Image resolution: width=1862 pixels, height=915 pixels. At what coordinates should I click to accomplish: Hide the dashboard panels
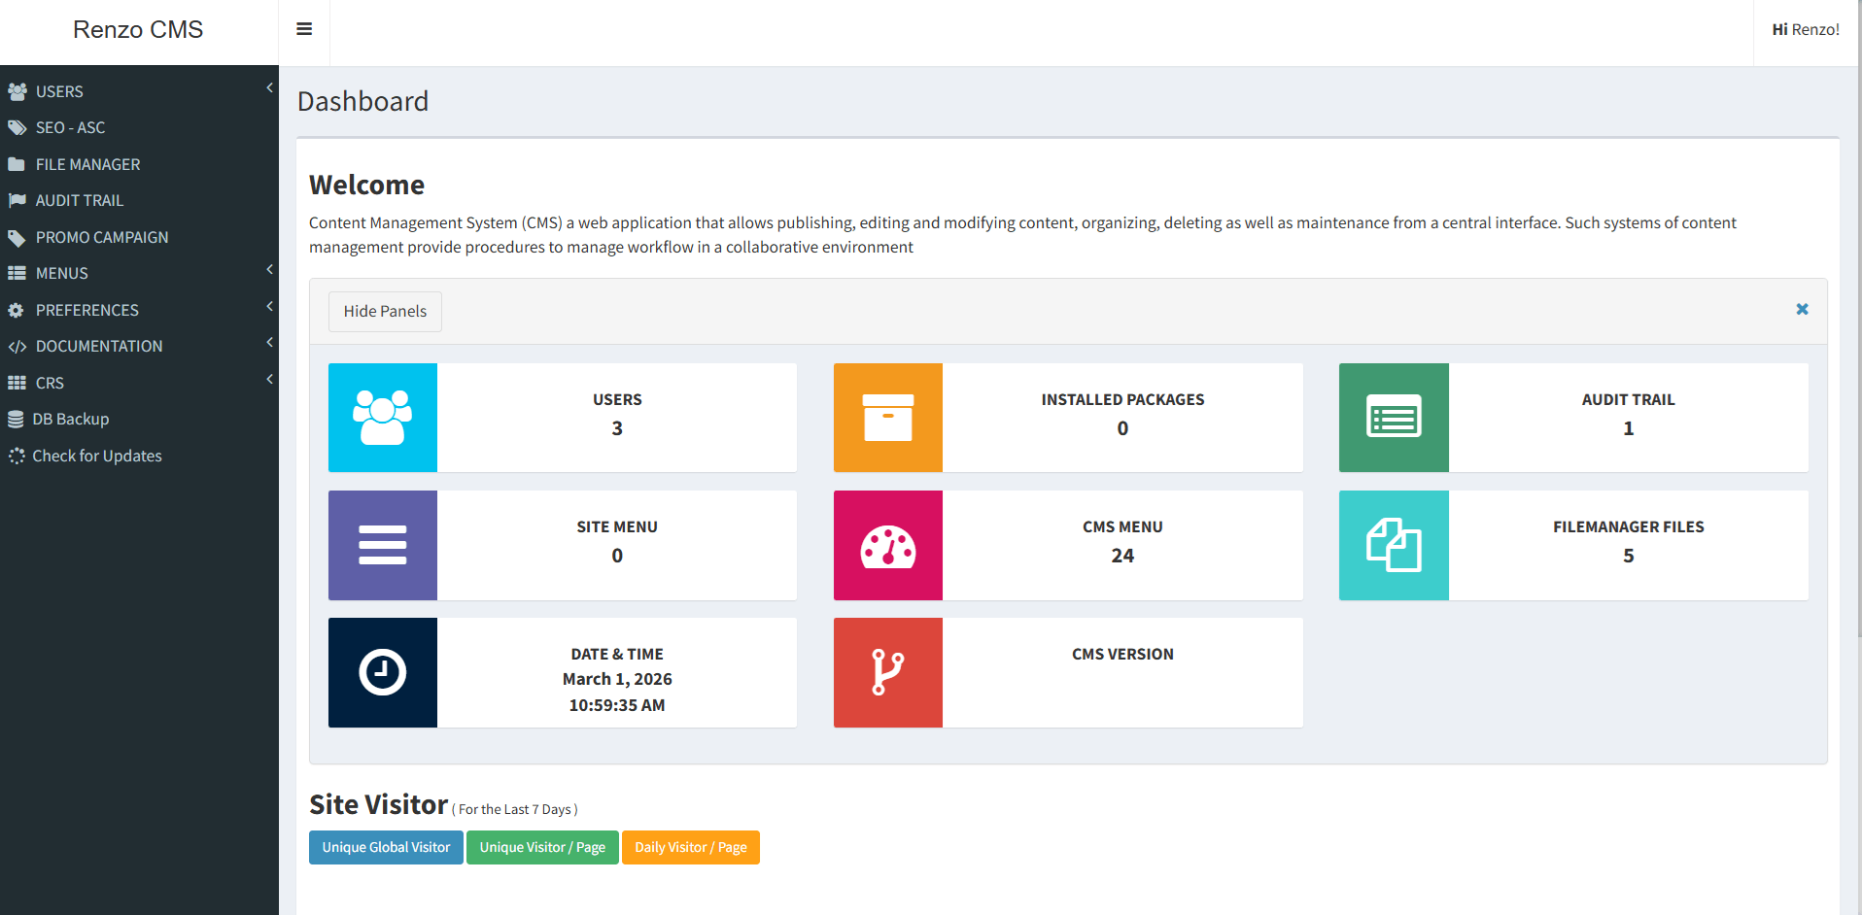[385, 312]
